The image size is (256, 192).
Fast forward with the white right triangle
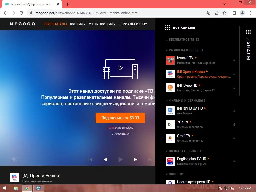click(x=135, y=159)
